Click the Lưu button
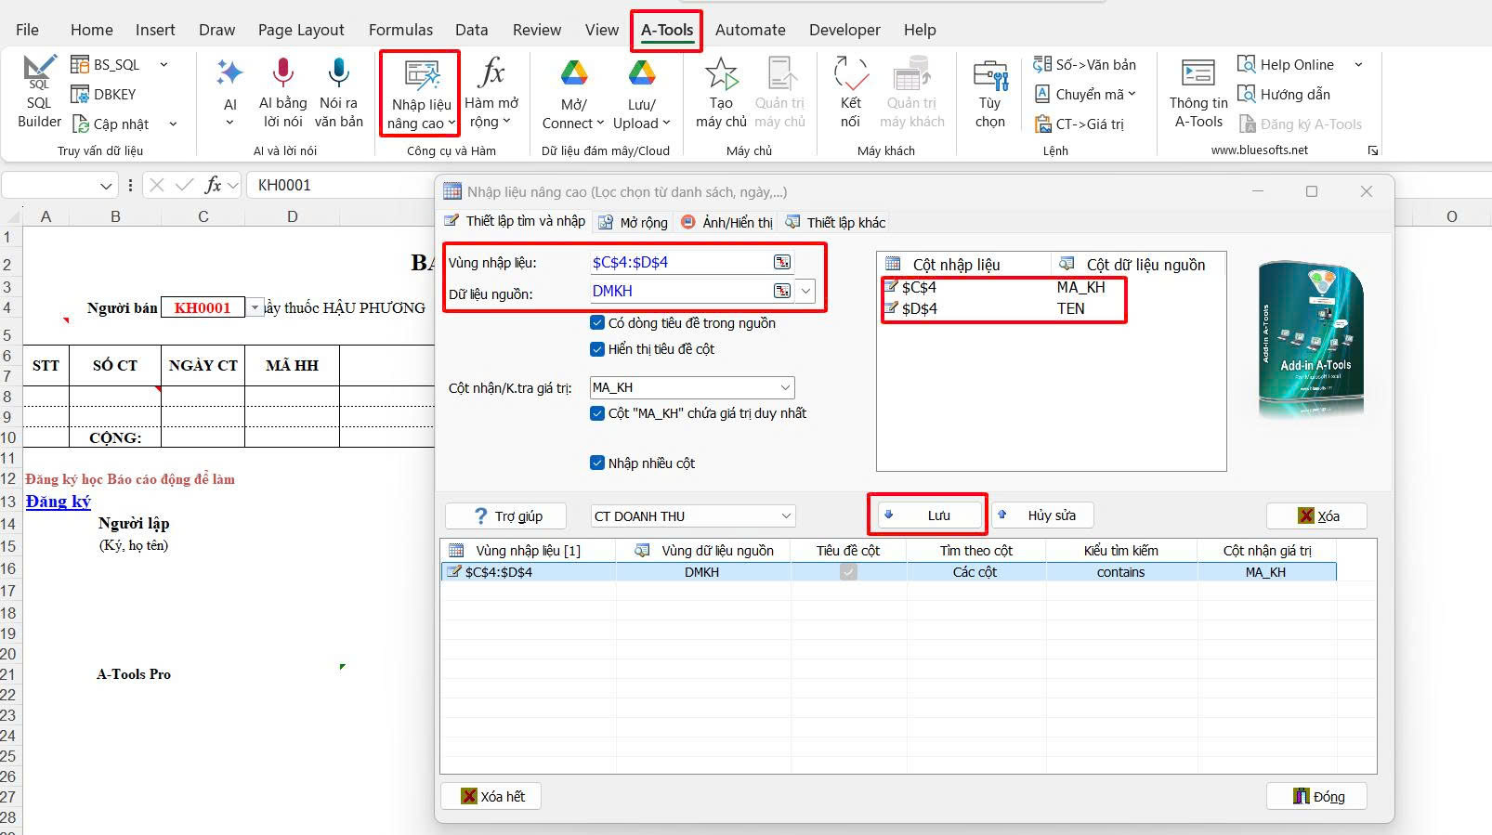 927,515
